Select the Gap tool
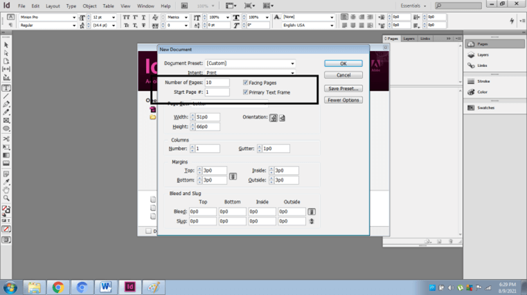This screenshot has height=295, width=527. (x=6, y=69)
